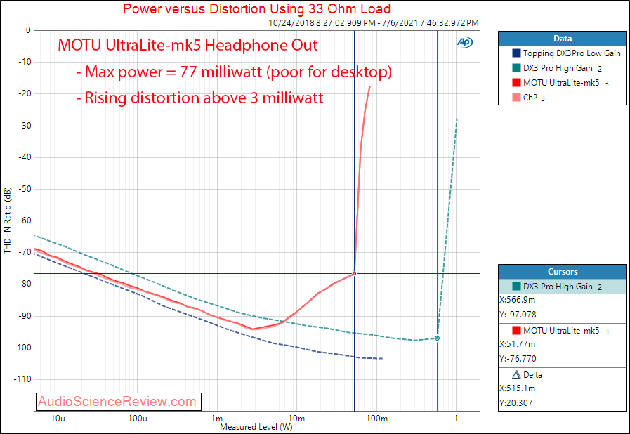This screenshot has height=434, width=630.
Task: Click the Data panel header
Action: point(563,39)
